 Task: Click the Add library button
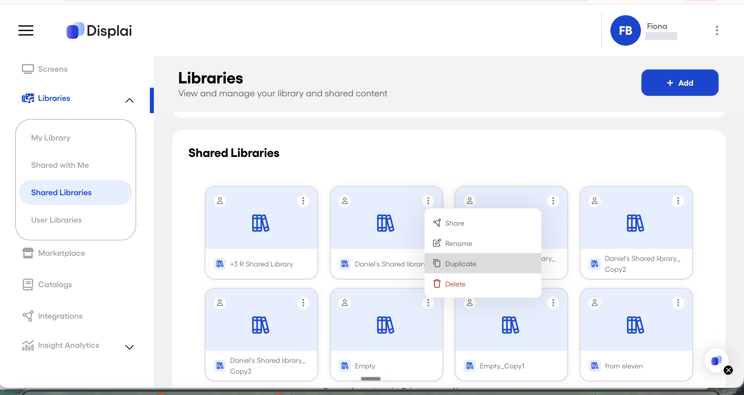click(x=680, y=83)
